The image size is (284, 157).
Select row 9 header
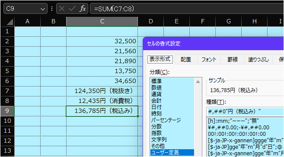pyautogui.click(x=7, y=111)
